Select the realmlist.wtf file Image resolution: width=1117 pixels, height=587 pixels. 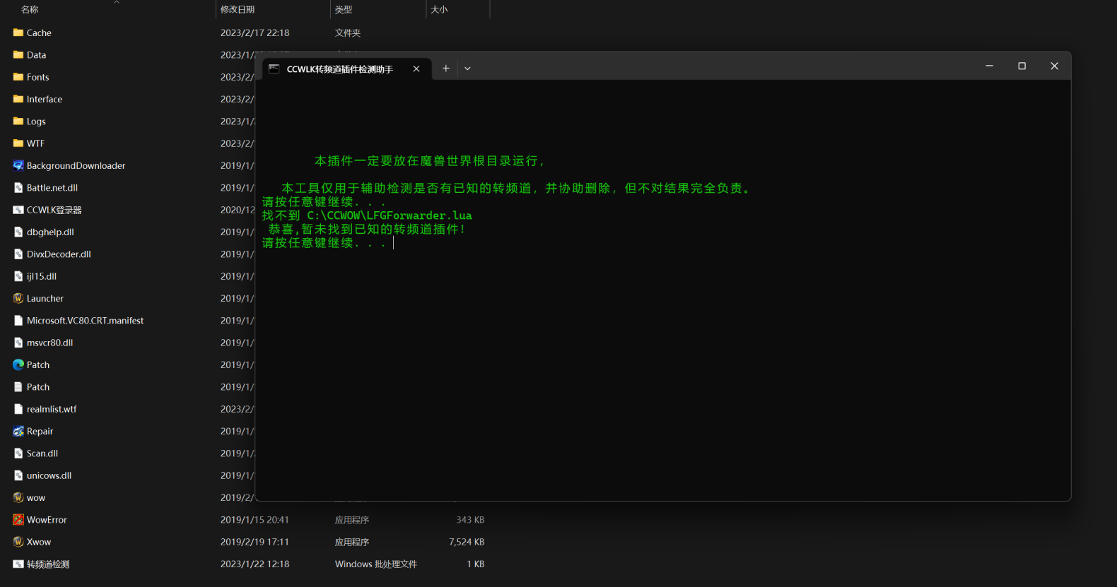[x=51, y=409]
